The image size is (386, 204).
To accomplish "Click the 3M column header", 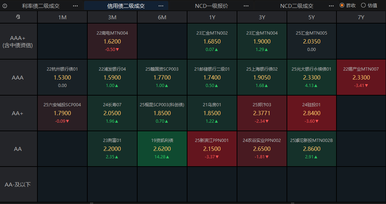I will point(112,17).
